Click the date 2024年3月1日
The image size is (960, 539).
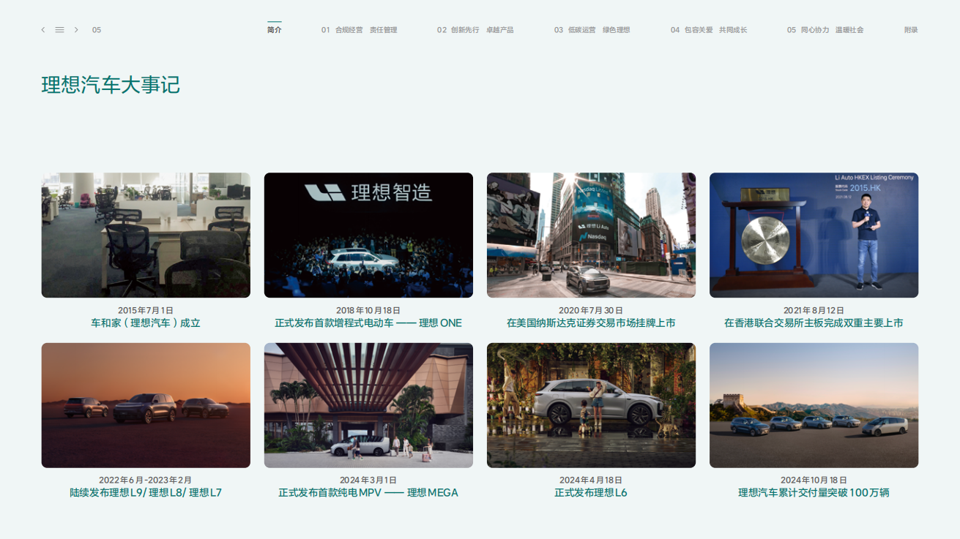(x=368, y=480)
